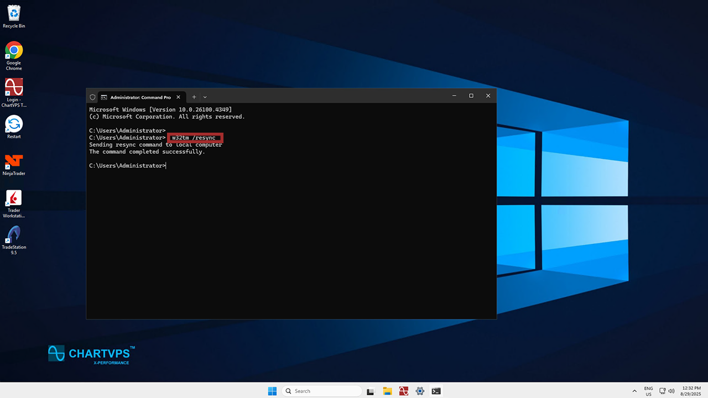The height and width of the screenshot is (398, 708).
Task: Show hidden icons in the system tray
Action: point(634,391)
